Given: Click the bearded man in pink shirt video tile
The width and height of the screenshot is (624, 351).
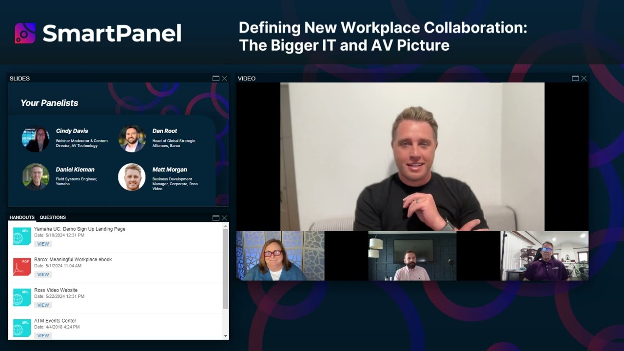Looking at the screenshot, I should (x=412, y=256).
